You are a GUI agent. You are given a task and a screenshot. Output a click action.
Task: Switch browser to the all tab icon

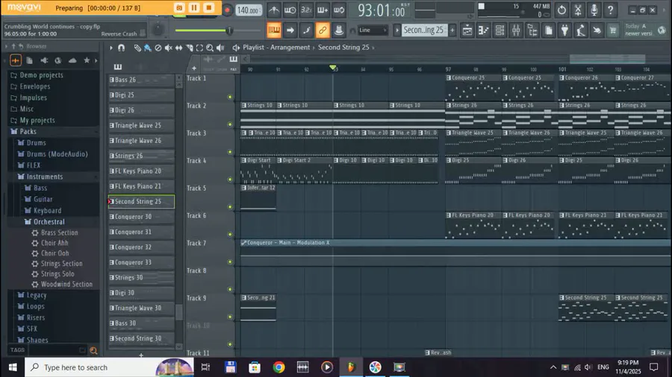[x=16, y=60]
